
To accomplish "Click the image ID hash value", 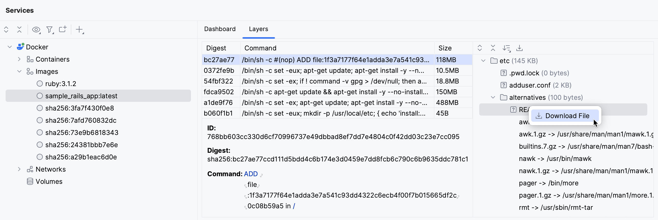I will [333, 137].
